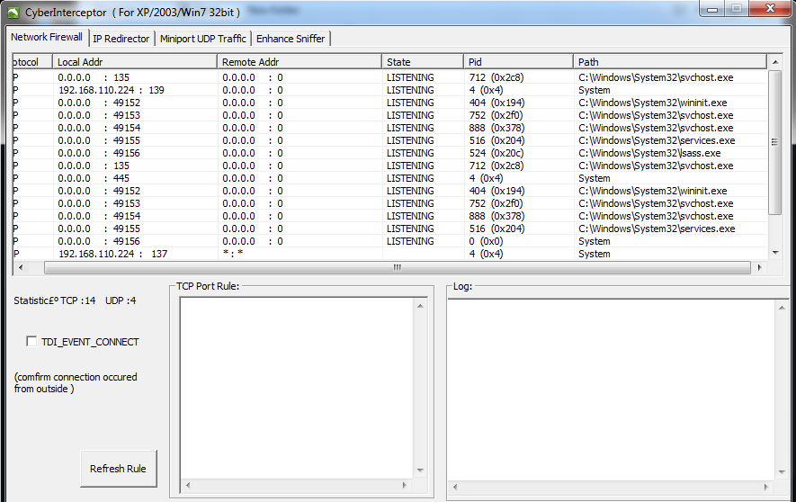Open the Miniport UDP Traffic tab
This screenshot has width=796, height=502.
[x=202, y=39]
